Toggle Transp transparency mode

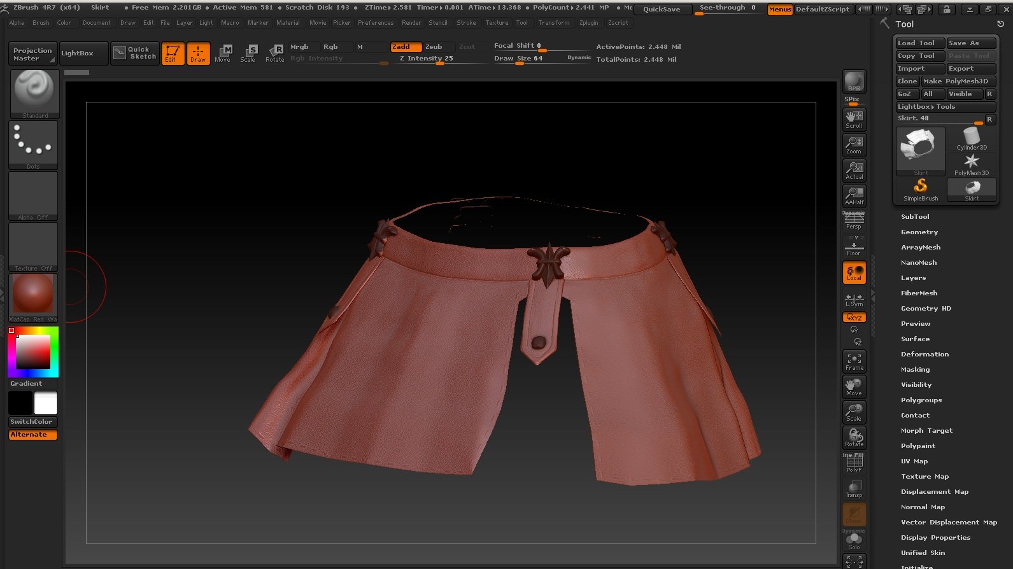[x=854, y=488]
